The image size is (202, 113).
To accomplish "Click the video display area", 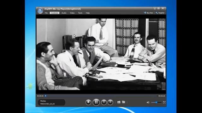I will [x=101, y=54].
